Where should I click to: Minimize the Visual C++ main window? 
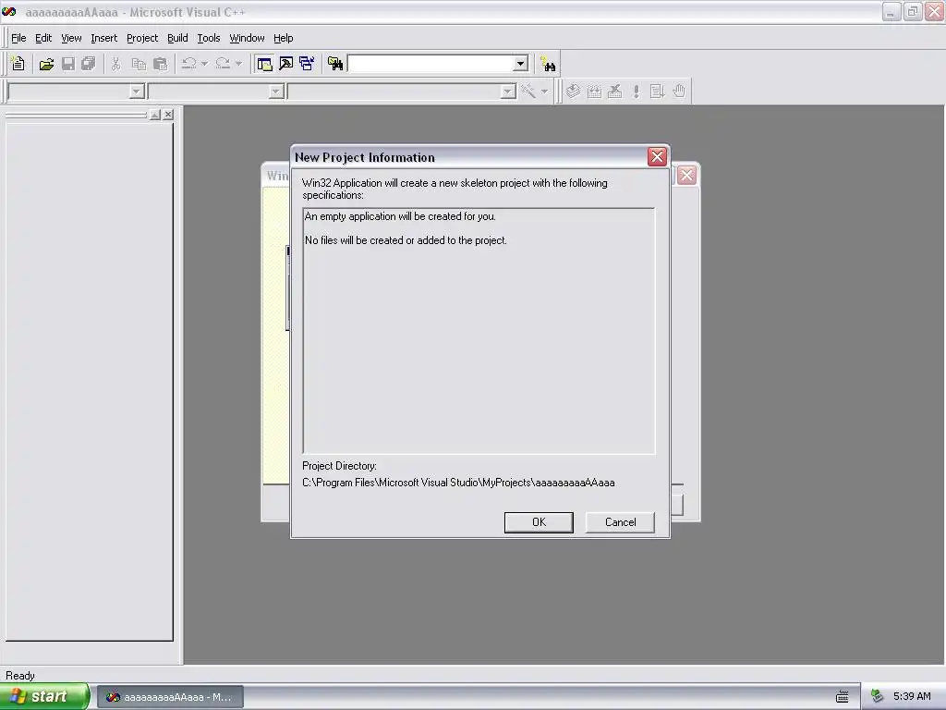(x=891, y=11)
